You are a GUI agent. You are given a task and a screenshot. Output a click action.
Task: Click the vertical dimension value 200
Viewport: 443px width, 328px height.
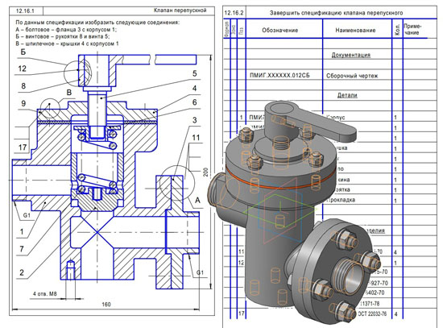point(205,172)
